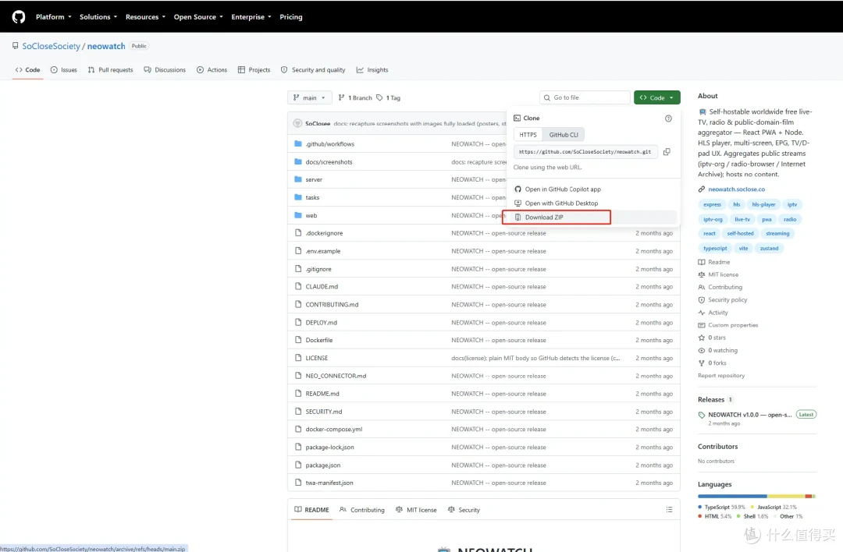Click the docs/screenshots folder icon
Screen dimensions: 843x552
click(x=298, y=161)
